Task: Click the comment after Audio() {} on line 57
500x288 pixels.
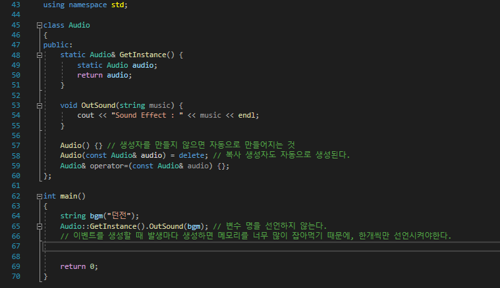Action: (201, 145)
